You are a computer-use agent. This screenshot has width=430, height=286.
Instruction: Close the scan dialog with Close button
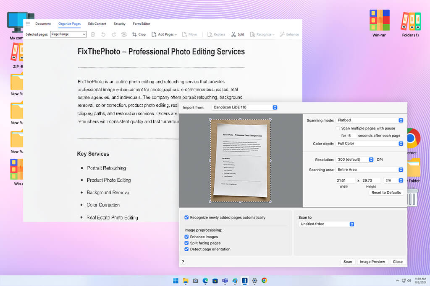[x=398, y=262]
